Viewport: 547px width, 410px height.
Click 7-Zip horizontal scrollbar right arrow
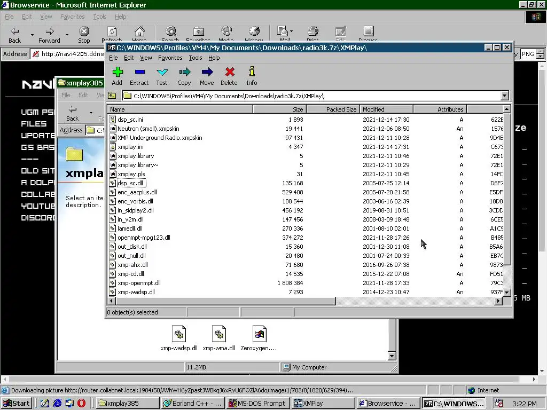pyautogui.click(x=498, y=301)
